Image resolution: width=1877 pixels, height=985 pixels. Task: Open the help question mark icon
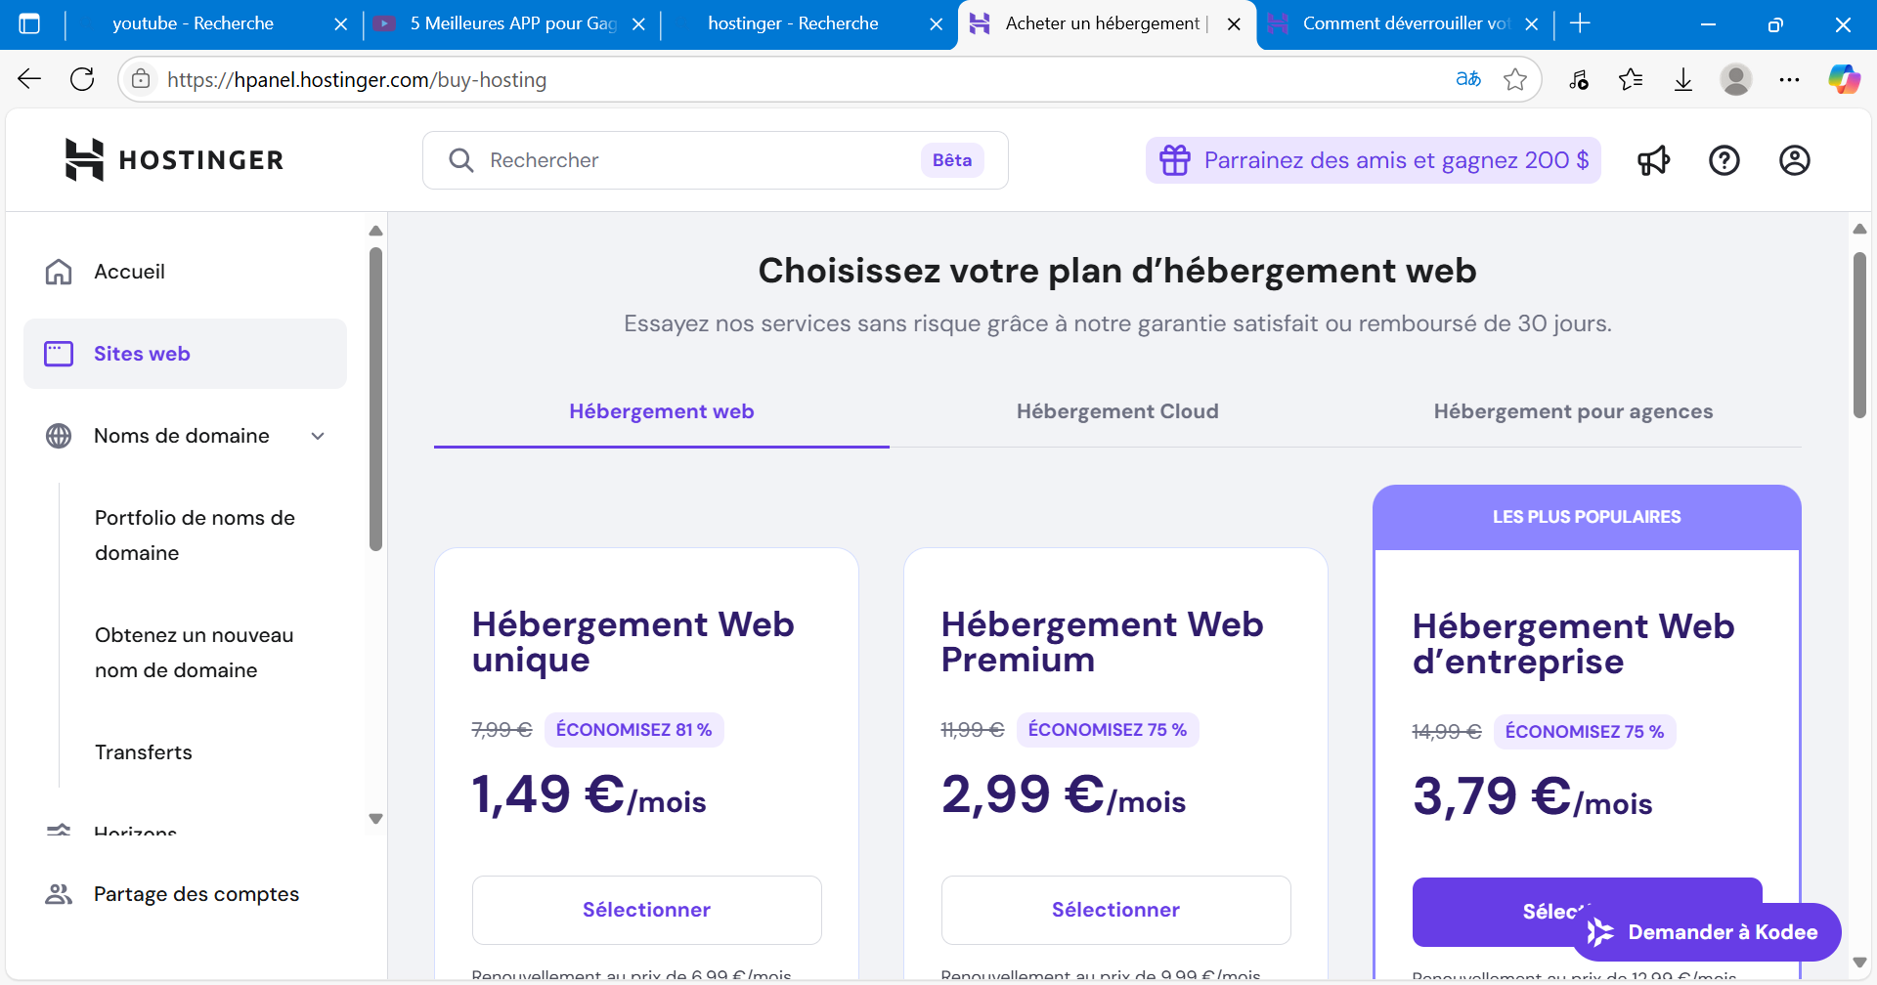1724,160
